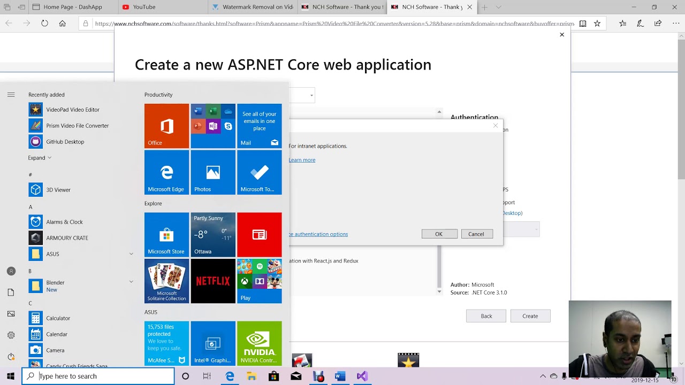Open Cortana from taskbar
Image resolution: width=685 pixels, height=385 pixels.
[185, 376]
